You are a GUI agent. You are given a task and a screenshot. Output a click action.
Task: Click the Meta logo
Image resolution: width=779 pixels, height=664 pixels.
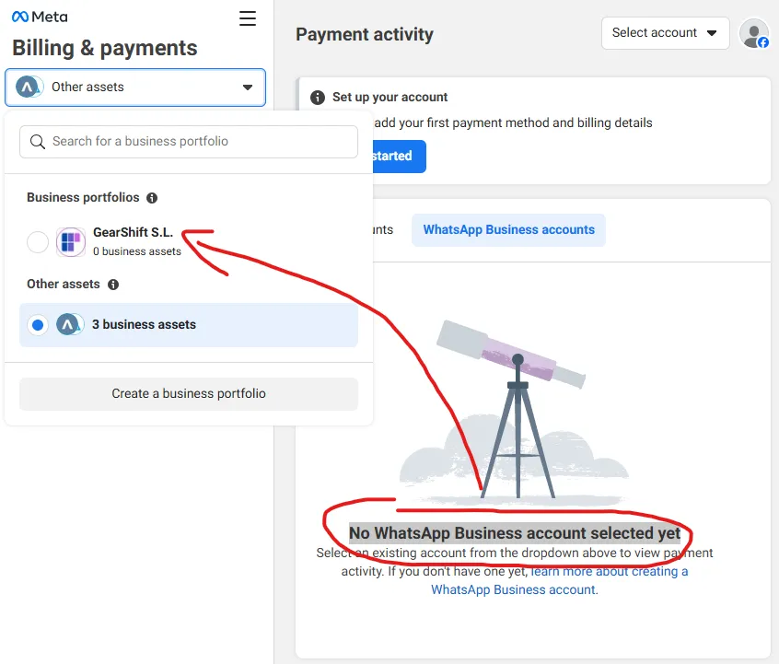coord(40,17)
